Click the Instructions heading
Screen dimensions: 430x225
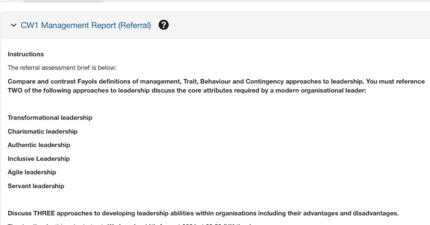tap(26, 54)
